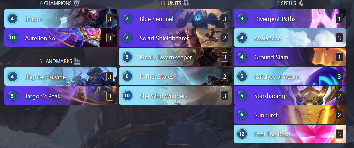Click Braum's mana cost 4 badge

click(x=12, y=18)
